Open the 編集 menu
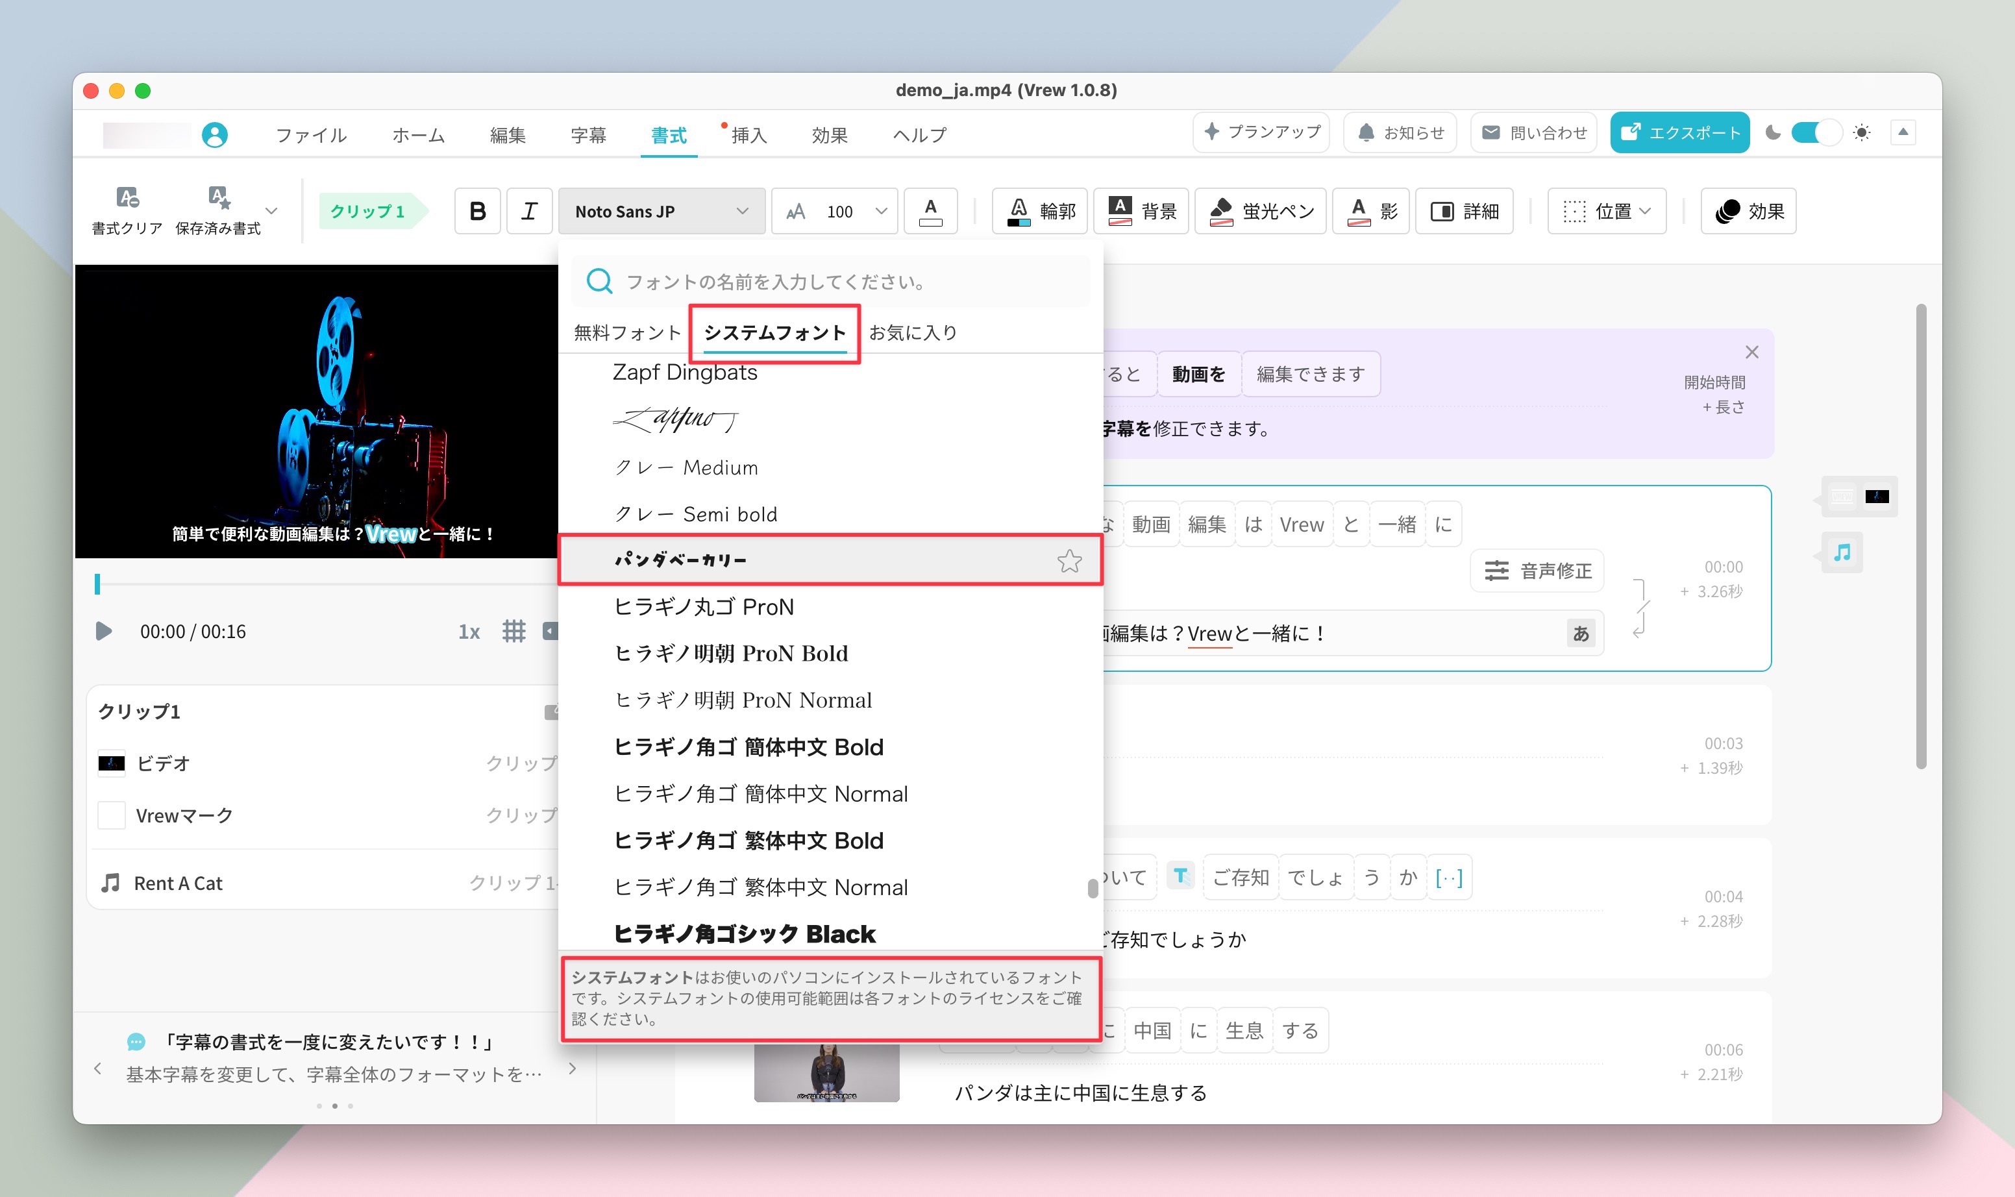 click(x=508, y=135)
